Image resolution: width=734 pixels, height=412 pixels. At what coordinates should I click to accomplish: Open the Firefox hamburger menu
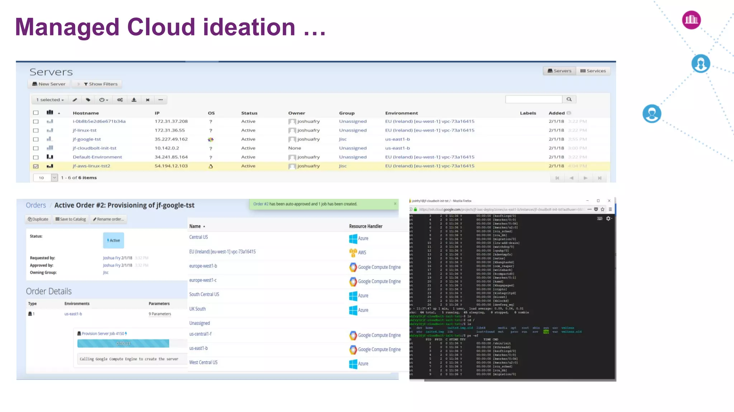tap(610, 209)
